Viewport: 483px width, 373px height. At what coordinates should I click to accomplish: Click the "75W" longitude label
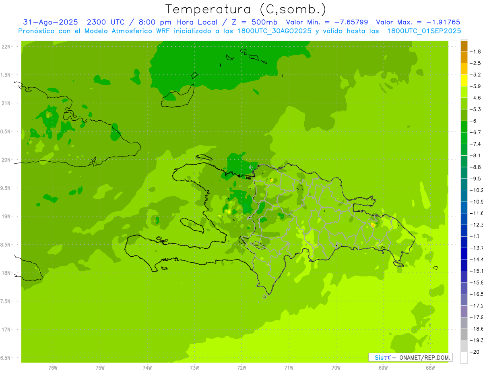click(x=100, y=368)
